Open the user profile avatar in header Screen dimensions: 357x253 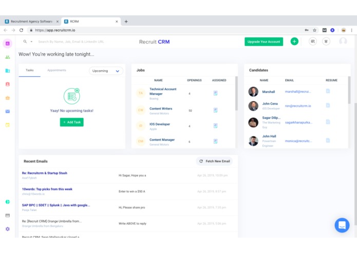click(x=343, y=41)
